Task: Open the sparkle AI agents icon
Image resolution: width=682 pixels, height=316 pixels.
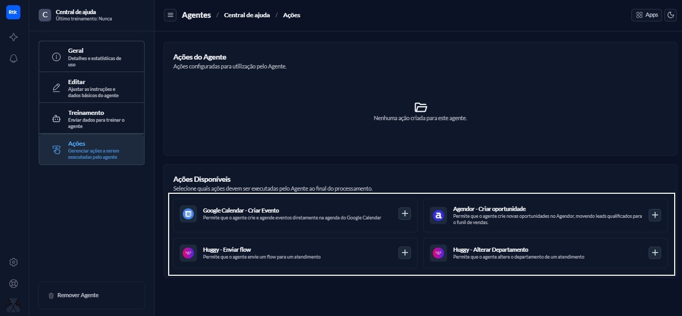Action: pyautogui.click(x=14, y=37)
